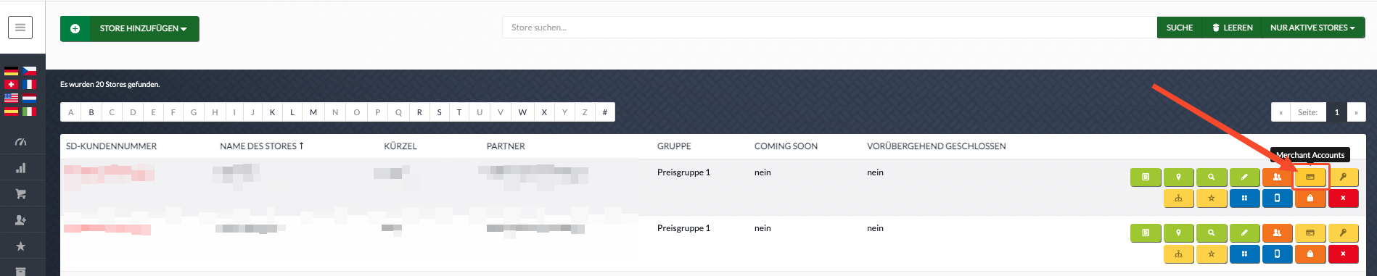Open the blue mobile phone icon in first row

coord(1277,198)
